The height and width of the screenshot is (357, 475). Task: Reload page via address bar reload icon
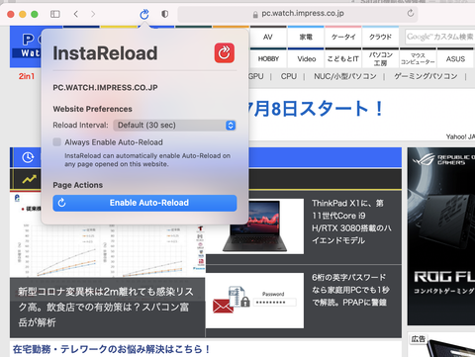click(411, 13)
